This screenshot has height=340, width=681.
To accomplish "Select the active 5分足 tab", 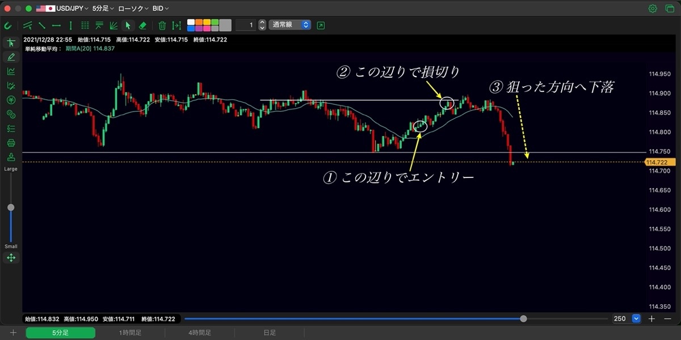I will tap(60, 333).
